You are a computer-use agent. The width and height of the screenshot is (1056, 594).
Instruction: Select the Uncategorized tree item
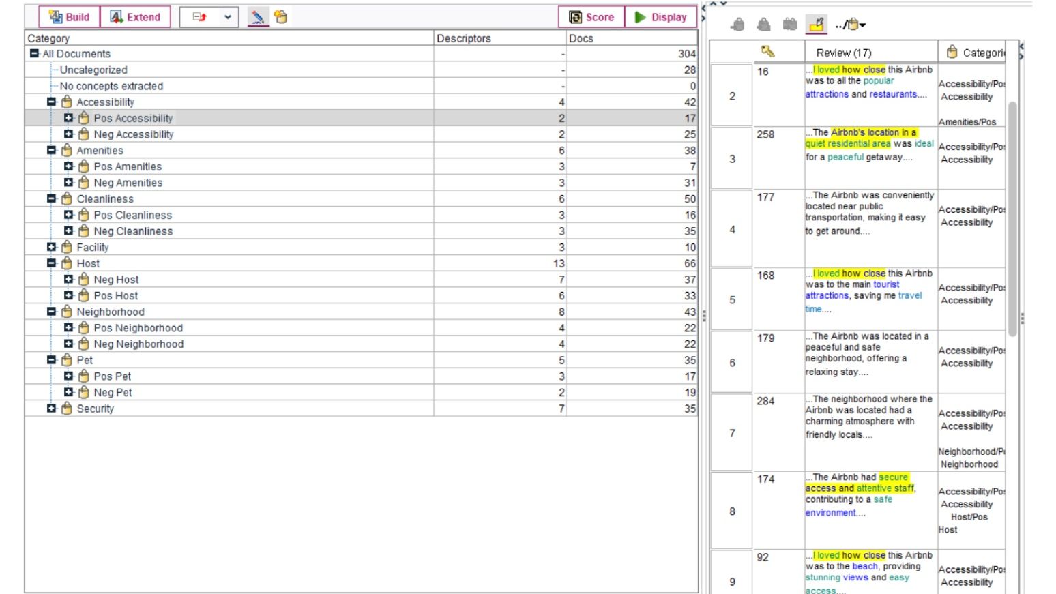click(x=93, y=70)
